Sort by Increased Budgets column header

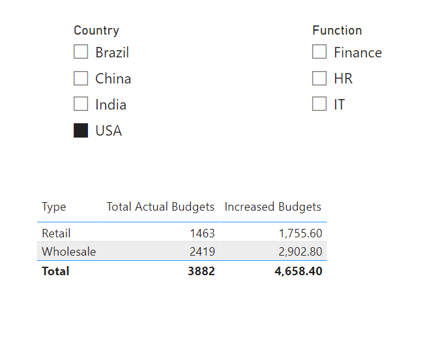click(x=272, y=207)
